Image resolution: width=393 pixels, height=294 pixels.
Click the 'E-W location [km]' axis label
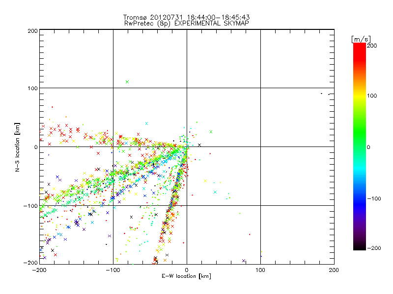point(186,276)
